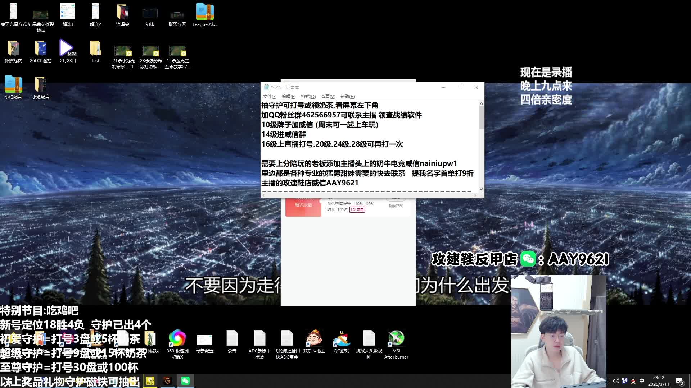Screen dimensions: 691x388
Task: Click Notepad's horizontal scrollbar right arrow
Action: 475,195
